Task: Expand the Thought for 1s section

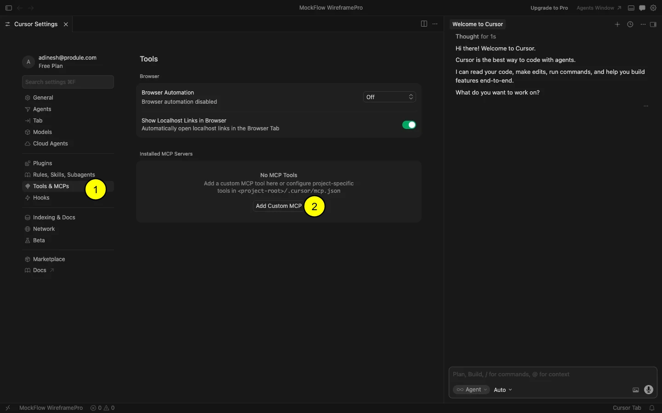Action: [476, 37]
